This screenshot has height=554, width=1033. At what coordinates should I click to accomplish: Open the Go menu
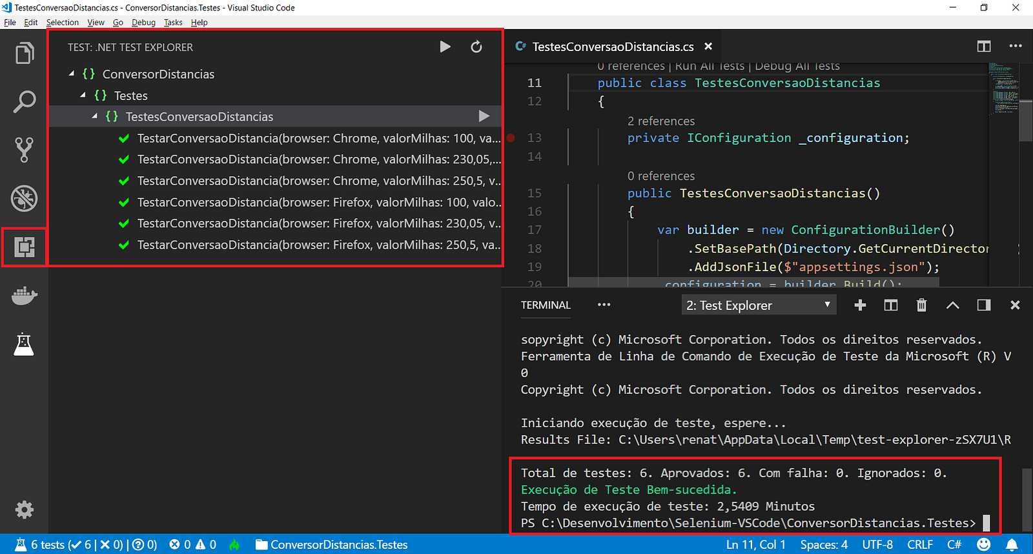pos(118,22)
